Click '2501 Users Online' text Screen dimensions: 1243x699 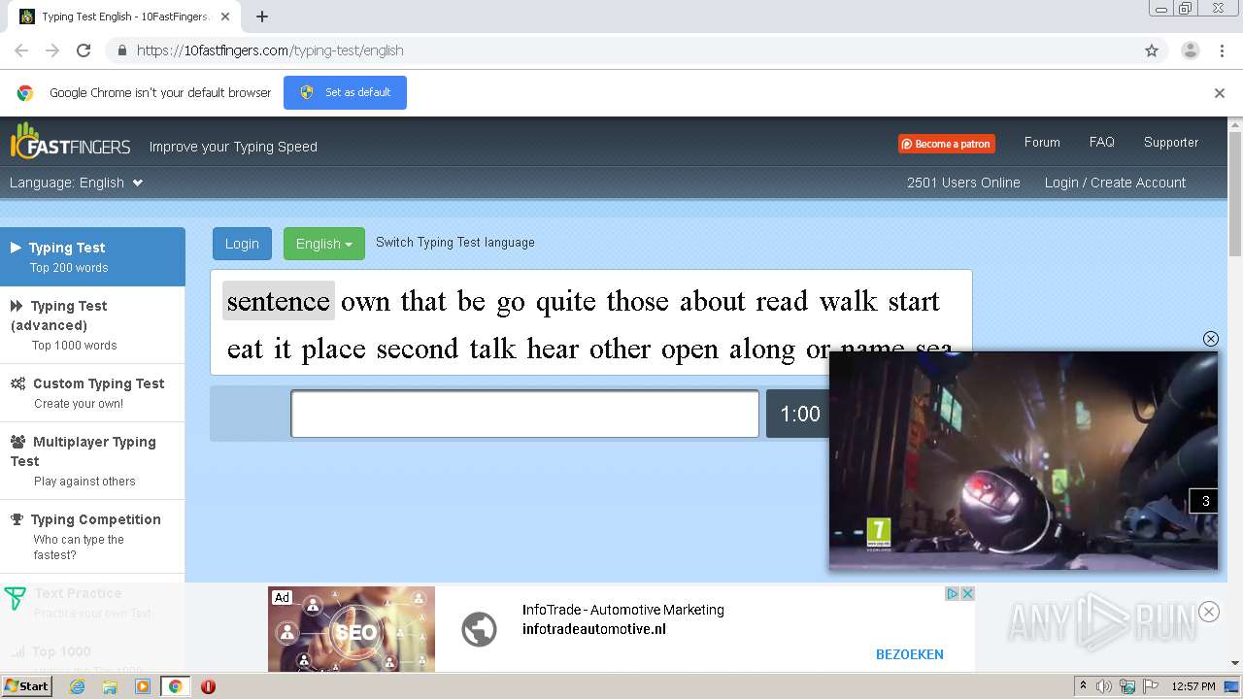pyautogui.click(x=963, y=183)
